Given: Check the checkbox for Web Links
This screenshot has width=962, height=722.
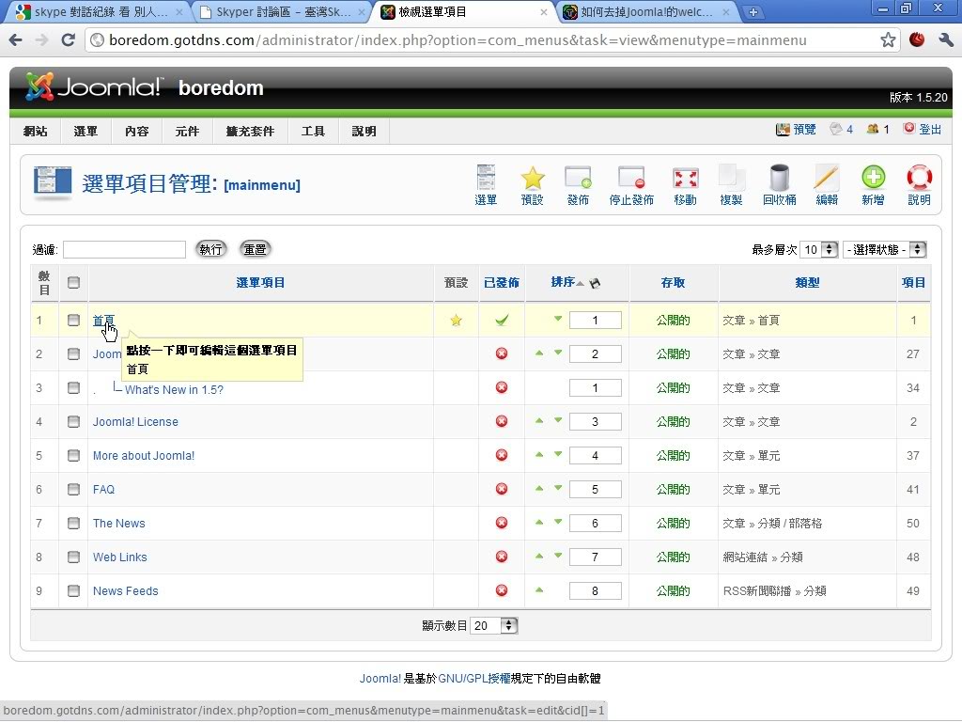Looking at the screenshot, I should [x=73, y=557].
